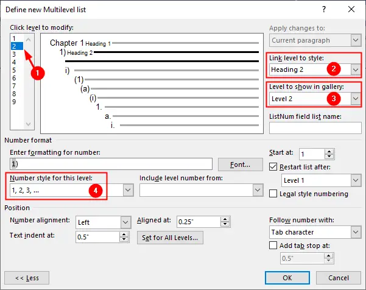Screen dimensions: 366x290
Task: Click the Help question mark icon
Action: (324, 9)
